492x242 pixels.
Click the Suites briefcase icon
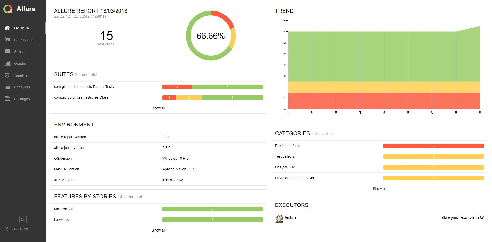[7, 51]
